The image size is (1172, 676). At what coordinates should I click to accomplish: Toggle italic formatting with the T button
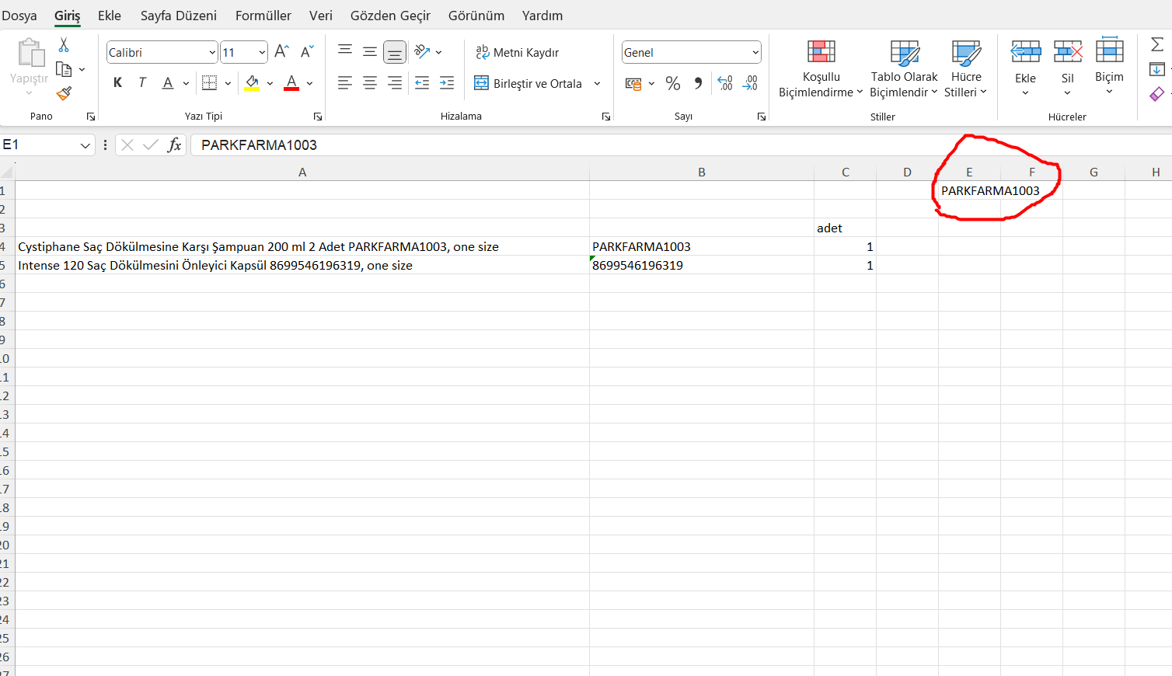pyautogui.click(x=142, y=82)
